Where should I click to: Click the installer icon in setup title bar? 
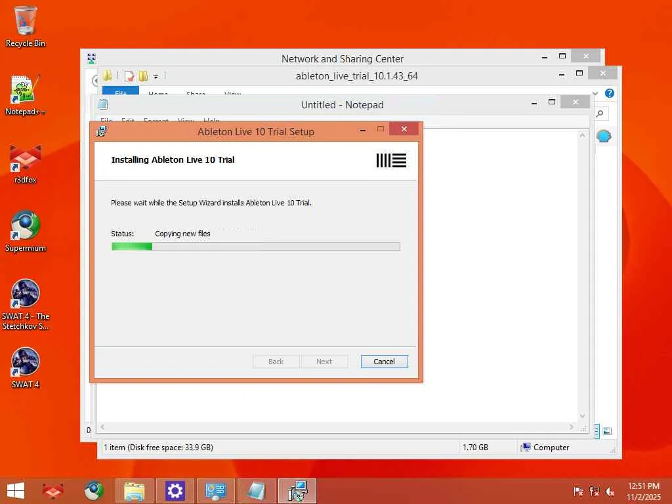click(x=102, y=131)
